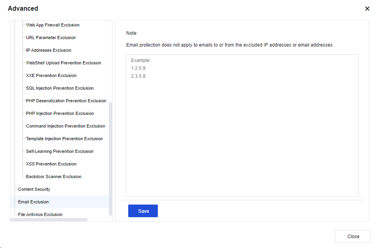Select PHP Deserialization Prevention Exclusion
376x248 pixels.
pyautogui.click(x=66, y=101)
